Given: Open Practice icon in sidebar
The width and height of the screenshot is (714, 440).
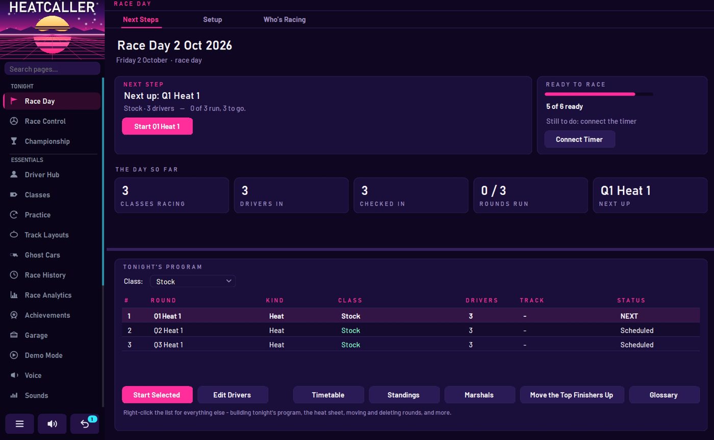Looking at the screenshot, I should (x=14, y=215).
